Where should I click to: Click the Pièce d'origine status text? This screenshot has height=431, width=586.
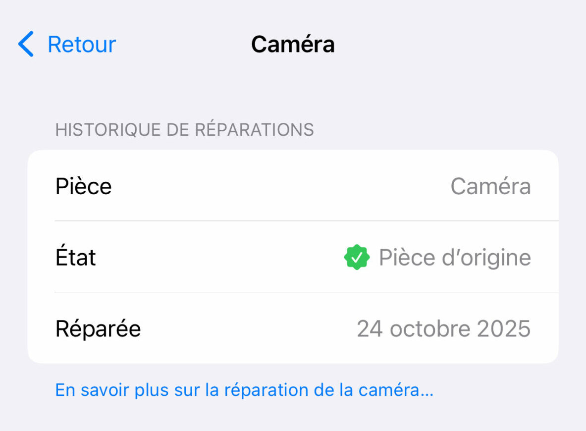[455, 258]
